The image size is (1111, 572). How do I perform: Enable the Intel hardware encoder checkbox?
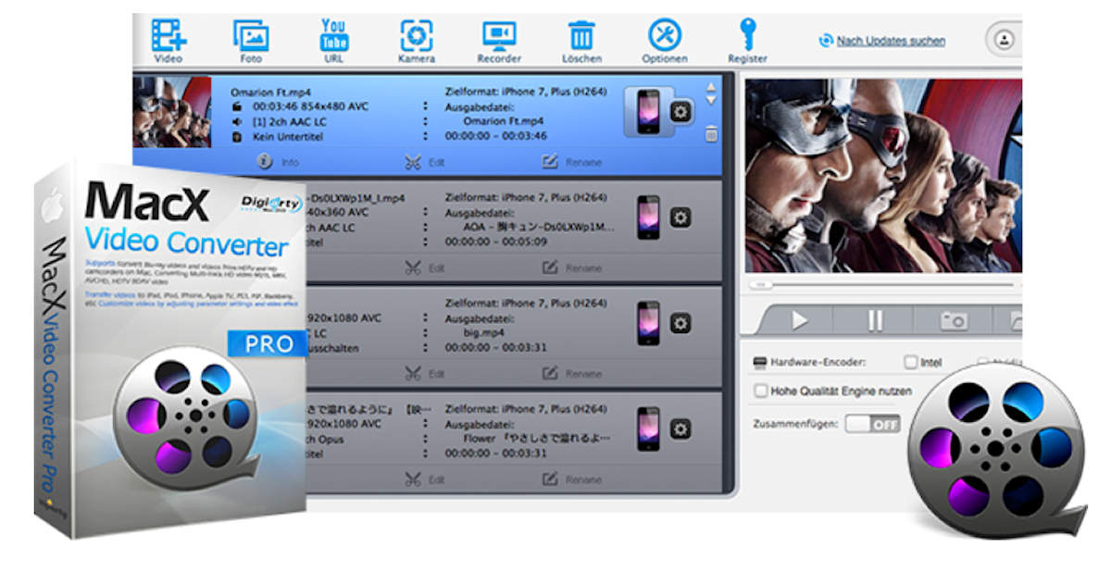click(x=911, y=362)
